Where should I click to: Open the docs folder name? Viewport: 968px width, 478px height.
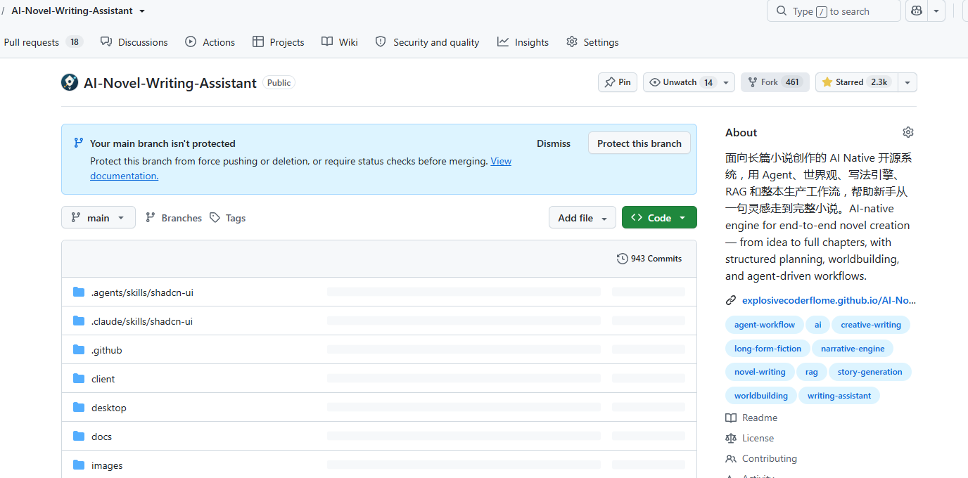tap(101, 437)
